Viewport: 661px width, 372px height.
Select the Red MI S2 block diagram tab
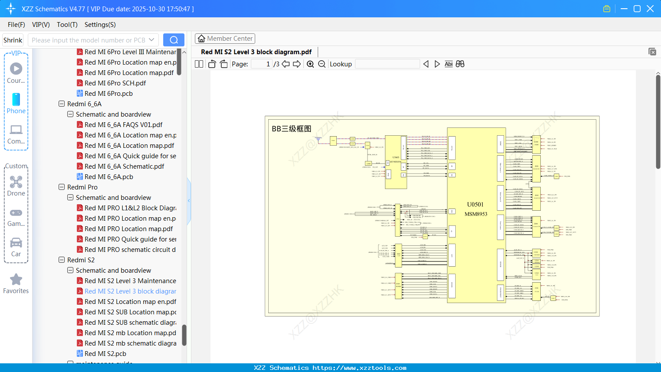256,52
